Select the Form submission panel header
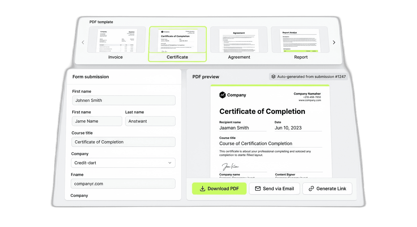Viewport: 417px width, 227px height. tap(91, 77)
